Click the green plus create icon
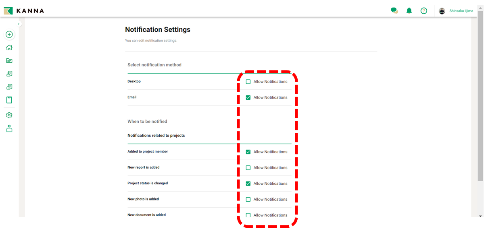This screenshot has height=233, width=484. (x=9, y=35)
